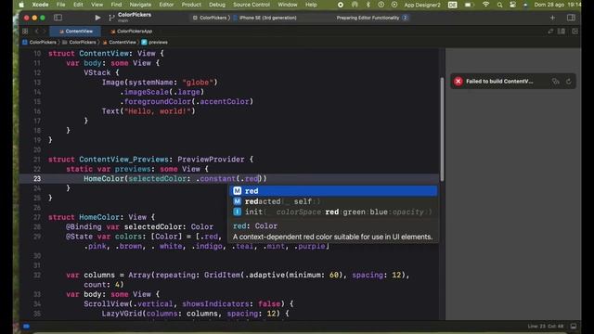Switch to the ContentView tab
594x334 pixels.
click(x=75, y=31)
